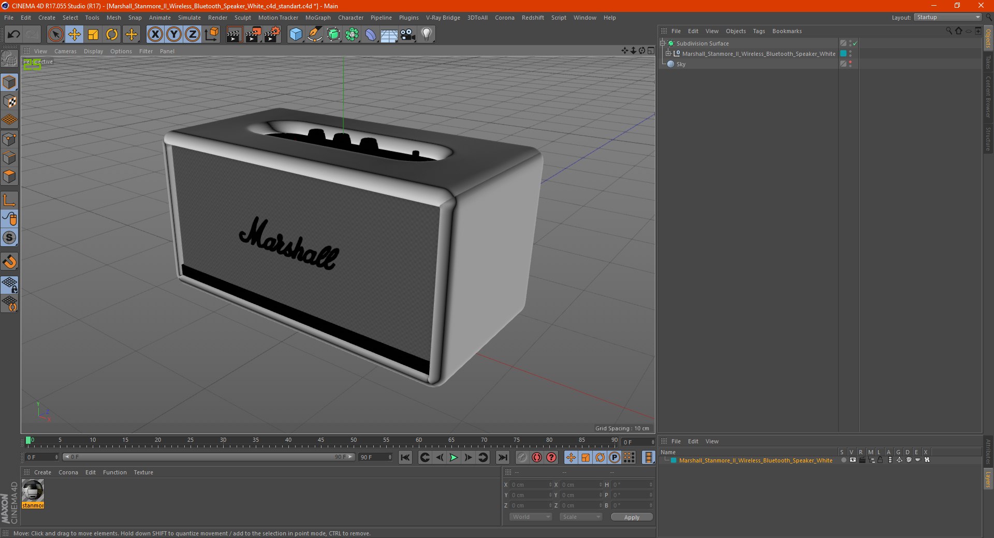Click frame 45 on timeline ruler

coord(321,441)
